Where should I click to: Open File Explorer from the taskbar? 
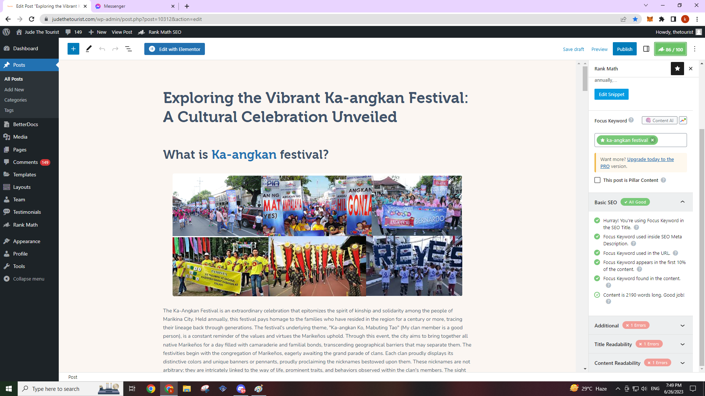click(187, 389)
